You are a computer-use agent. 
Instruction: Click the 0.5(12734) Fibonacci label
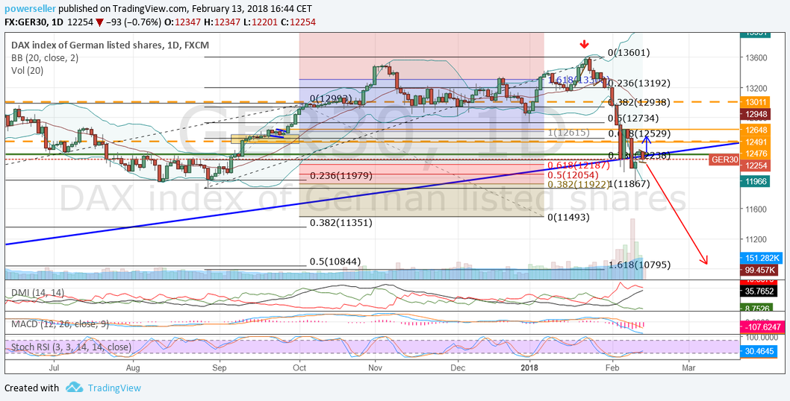[x=633, y=119]
